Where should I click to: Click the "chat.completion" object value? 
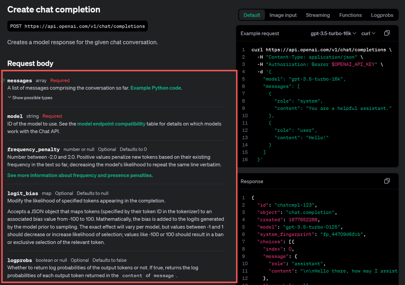(x=310, y=212)
